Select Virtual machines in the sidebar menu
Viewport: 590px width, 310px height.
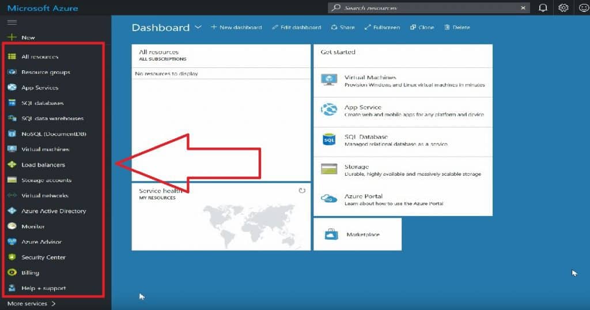coord(45,149)
